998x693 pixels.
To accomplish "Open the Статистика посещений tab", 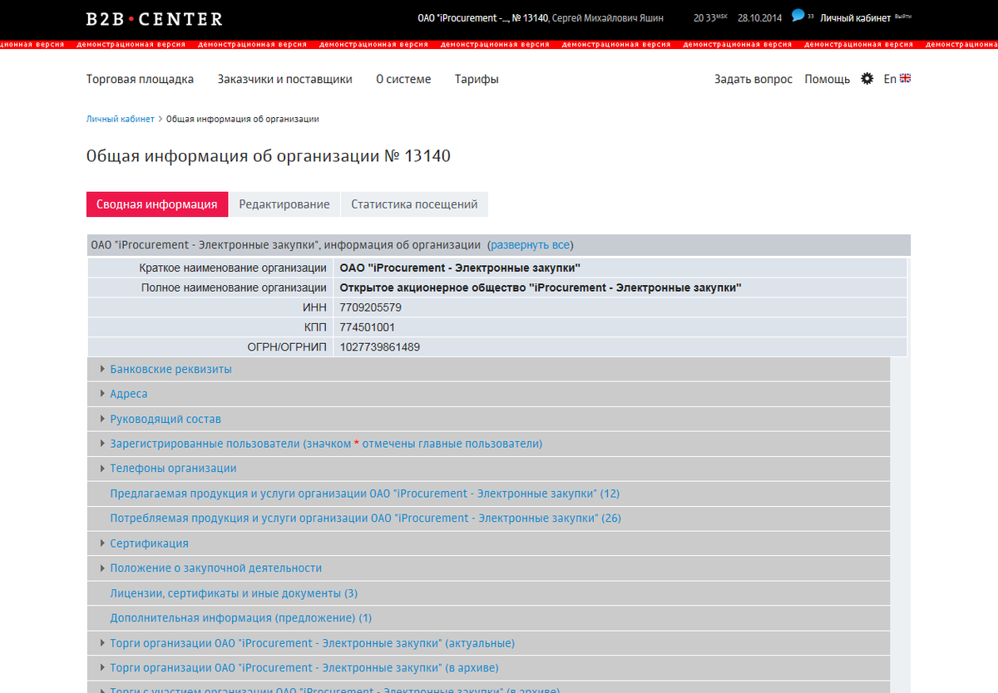I will coord(414,204).
